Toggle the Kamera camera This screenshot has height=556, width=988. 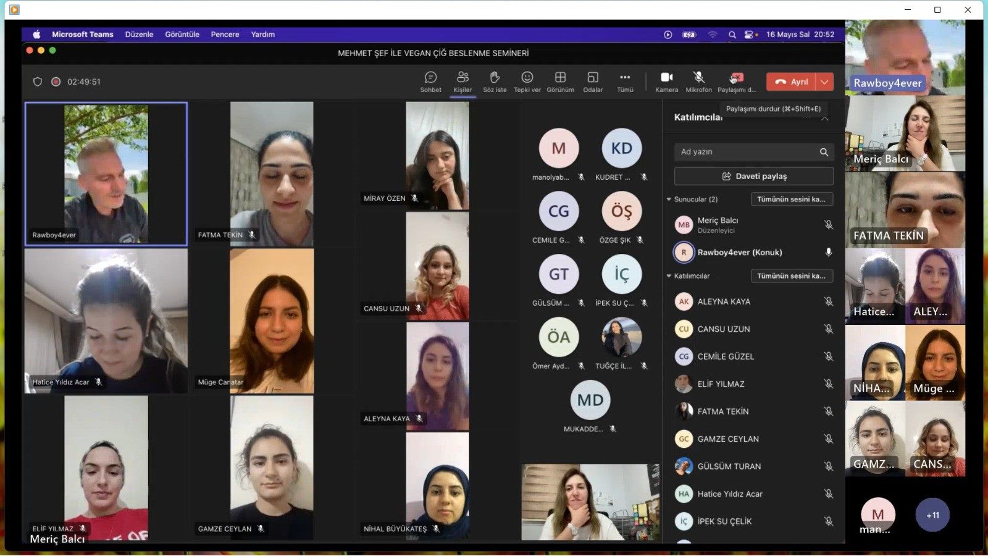click(x=667, y=82)
